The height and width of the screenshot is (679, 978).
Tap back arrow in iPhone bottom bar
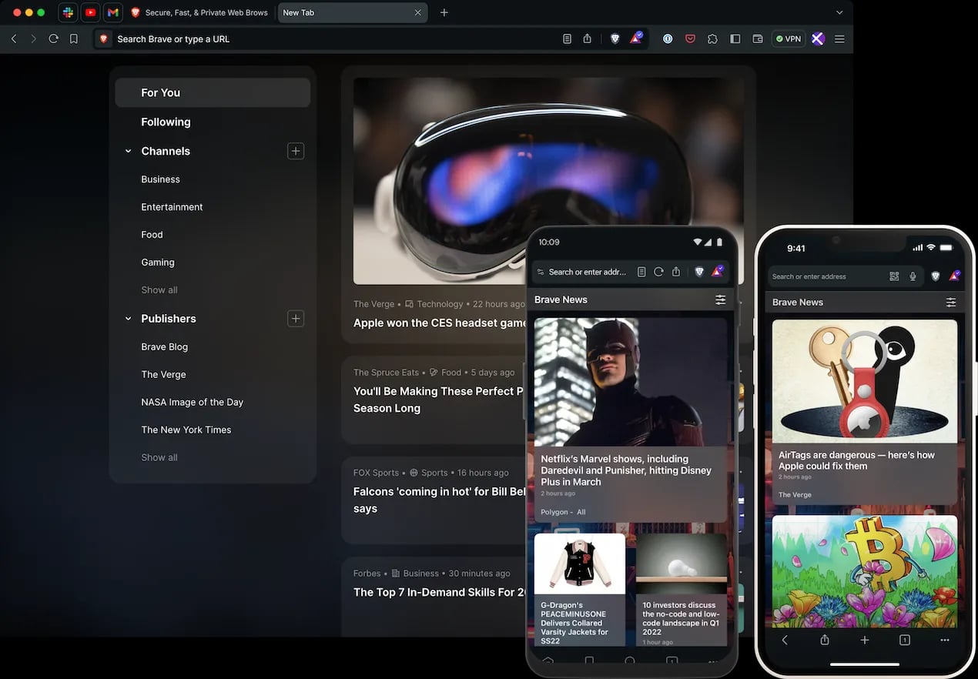(x=785, y=640)
